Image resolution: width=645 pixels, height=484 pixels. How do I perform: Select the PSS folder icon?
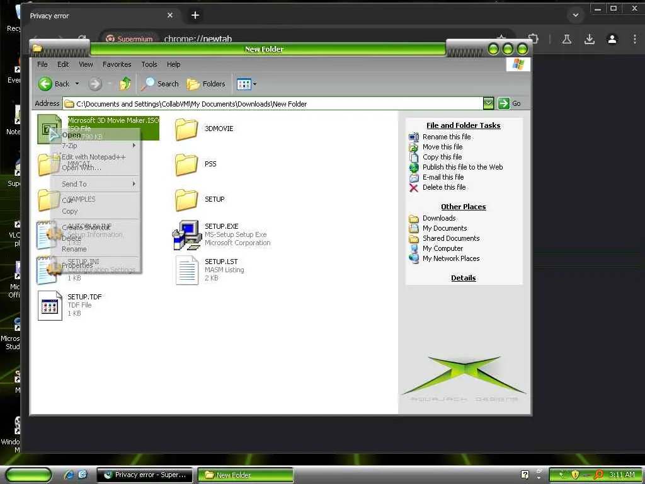(x=186, y=164)
